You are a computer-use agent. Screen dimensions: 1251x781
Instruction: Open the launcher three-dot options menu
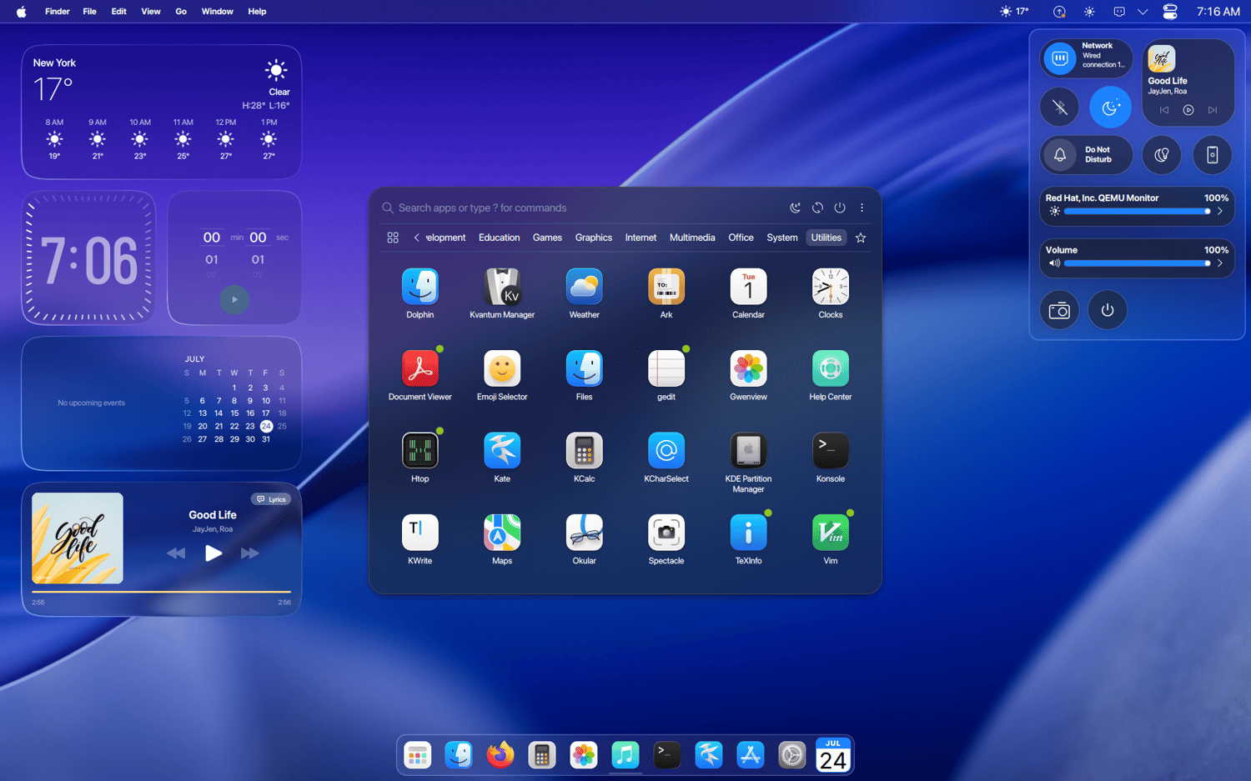tap(862, 208)
